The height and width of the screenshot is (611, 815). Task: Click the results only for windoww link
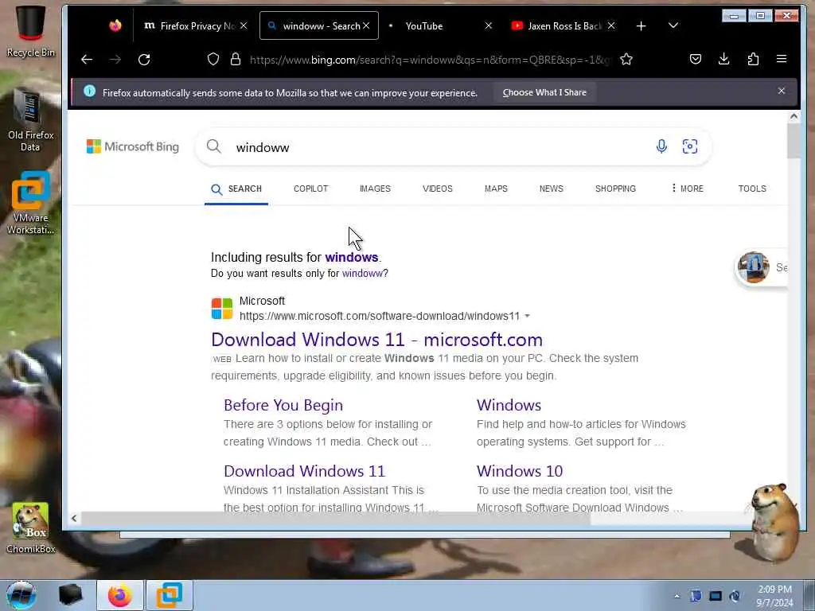click(x=362, y=274)
